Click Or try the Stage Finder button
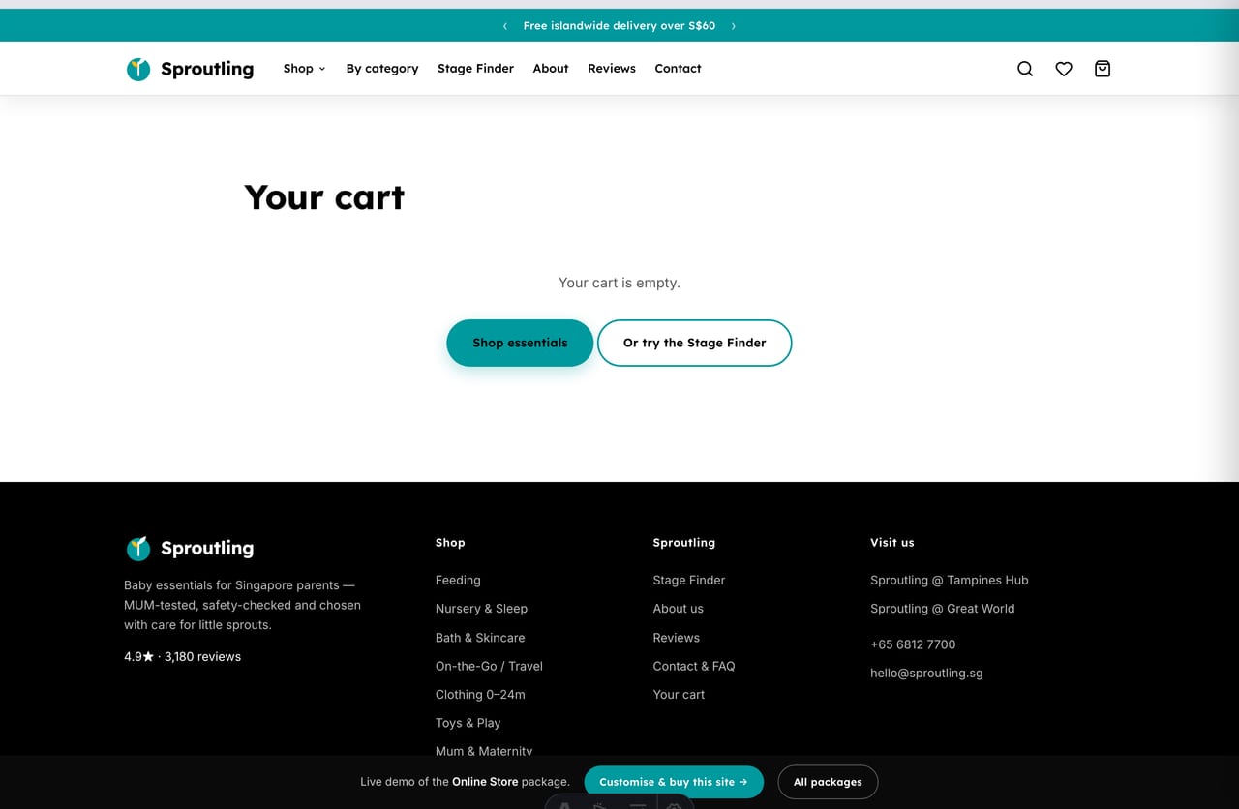The width and height of the screenshot is (1239, 809). 695,343
